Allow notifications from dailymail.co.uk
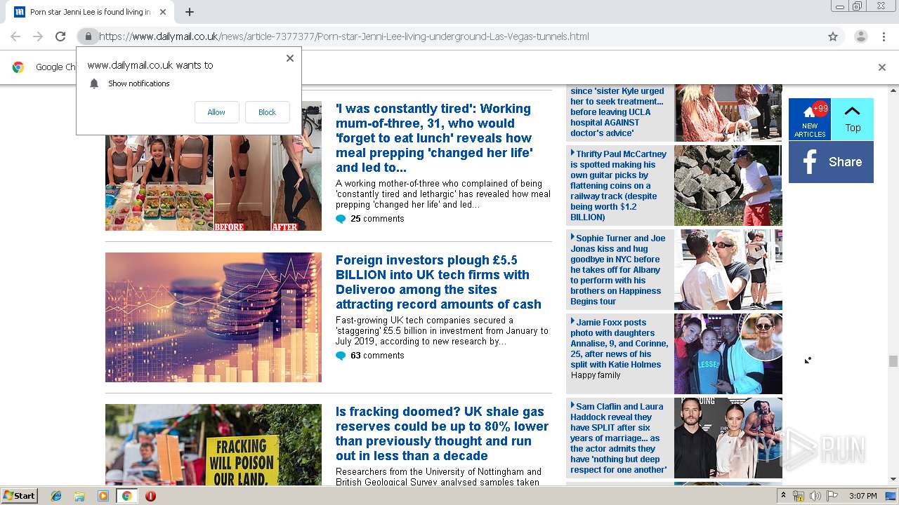899x505 pixels. [x=216, y=112]
